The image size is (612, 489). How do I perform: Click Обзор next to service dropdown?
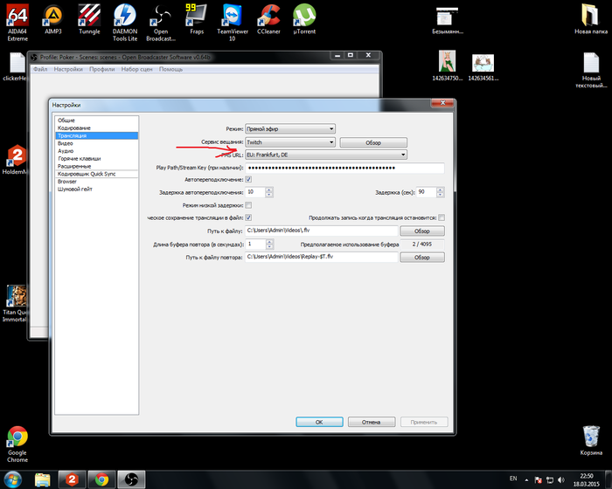tap(373, 142)
